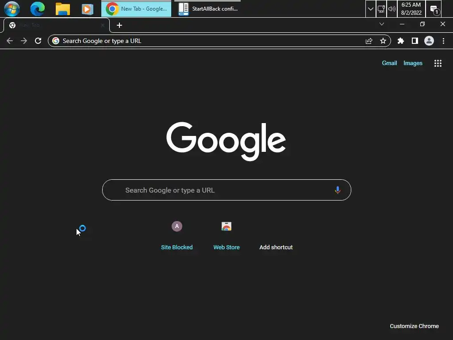
Task: Open the Gmail link
Action: 389,63
